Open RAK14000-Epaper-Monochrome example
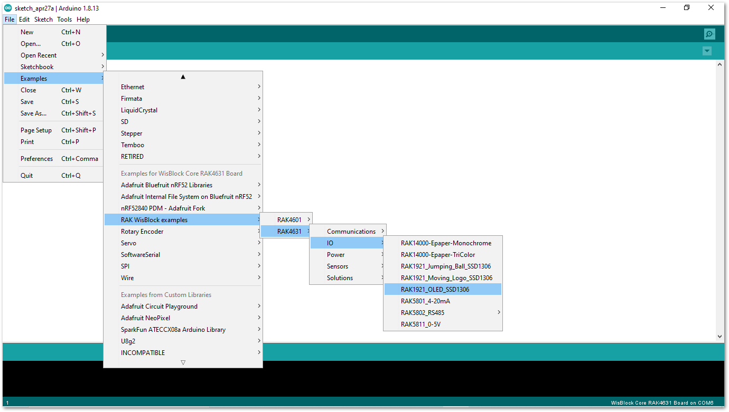This screenshot has height=412, width=729. click(443, 243)
